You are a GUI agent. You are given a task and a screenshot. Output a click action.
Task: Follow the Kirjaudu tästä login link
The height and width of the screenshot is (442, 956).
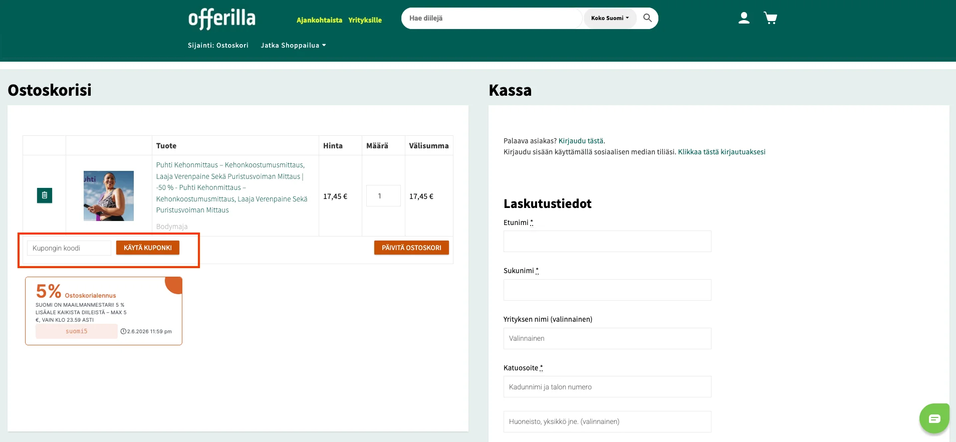pos(581,141)
